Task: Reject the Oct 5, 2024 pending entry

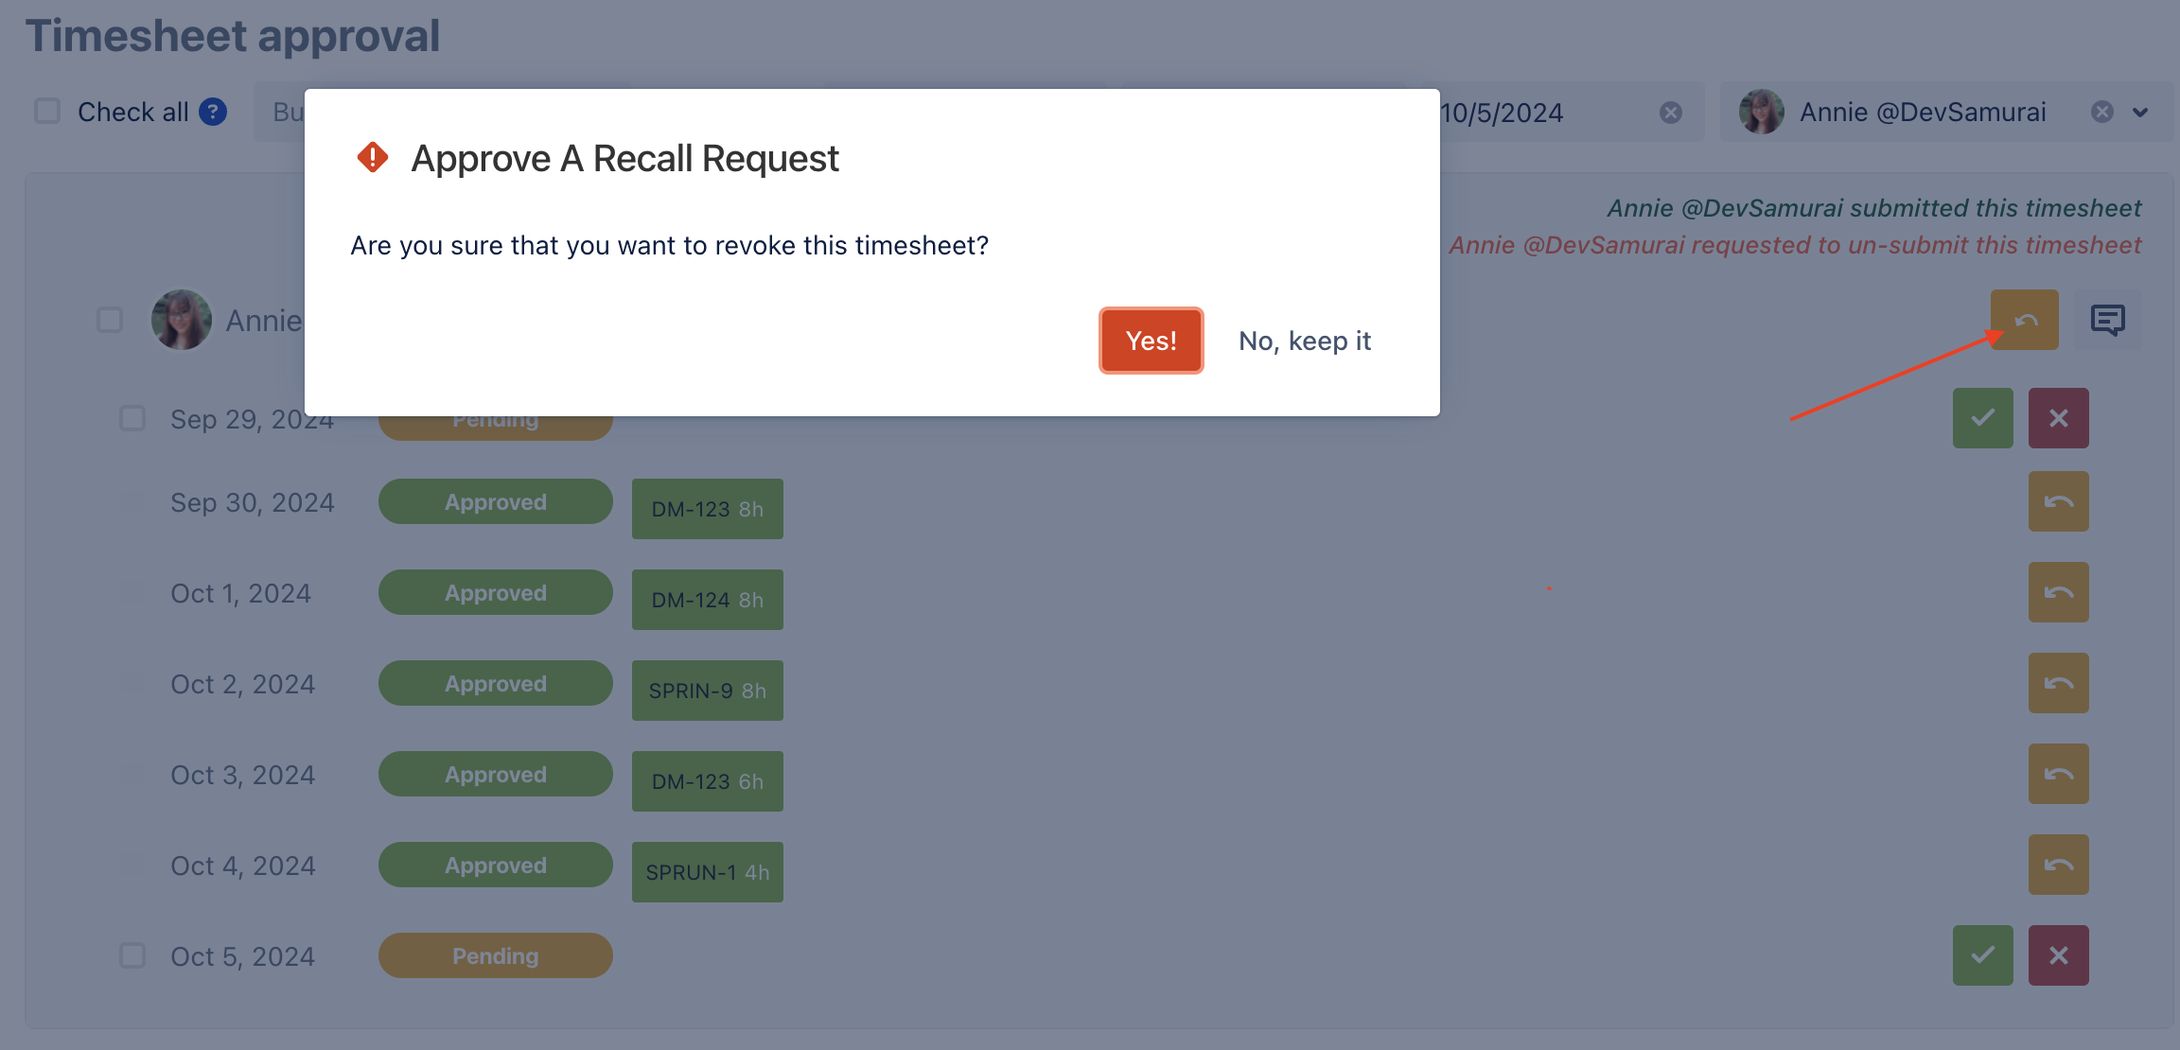Action: [2058, 955]
